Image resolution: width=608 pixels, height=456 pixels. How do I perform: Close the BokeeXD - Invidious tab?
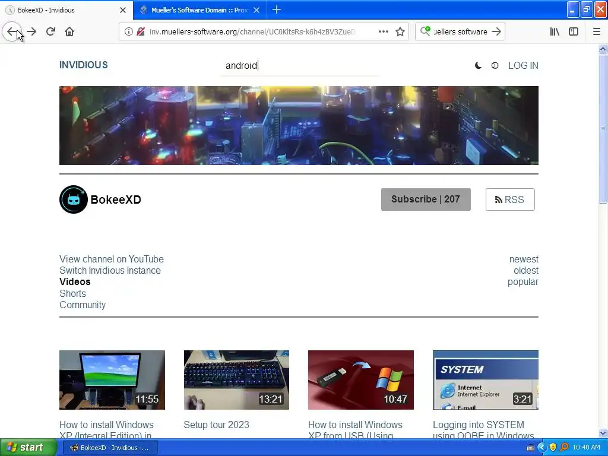tap(123, 10)
